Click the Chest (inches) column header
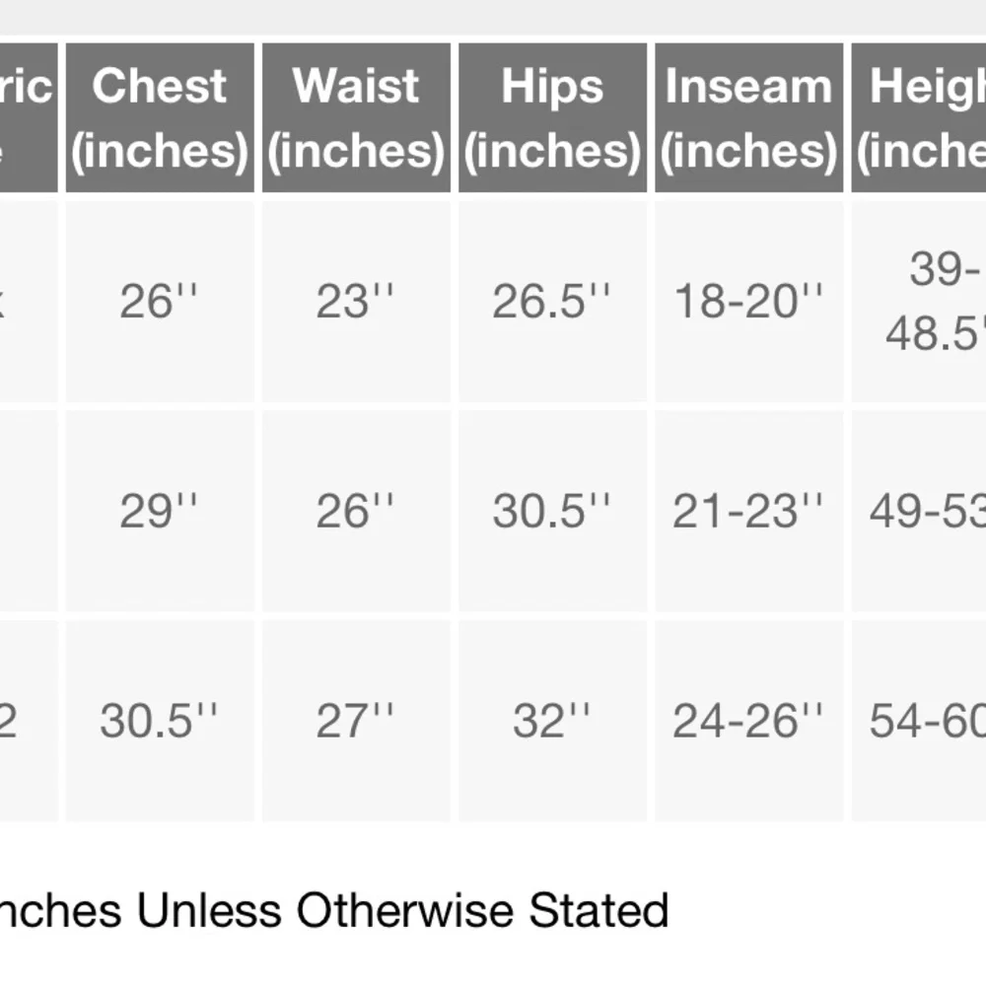 [160, 117]
